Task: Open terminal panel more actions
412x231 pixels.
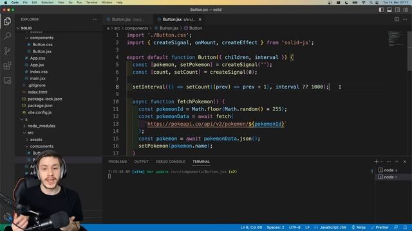Action: pyautogui.click(x=389, y=162)
